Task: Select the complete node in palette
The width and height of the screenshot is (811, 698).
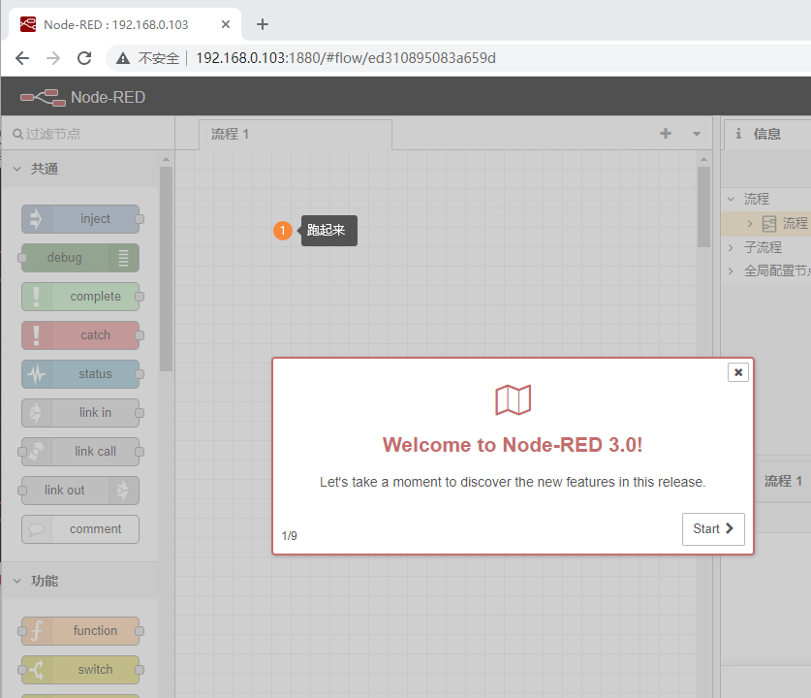Action: point(80,297)
